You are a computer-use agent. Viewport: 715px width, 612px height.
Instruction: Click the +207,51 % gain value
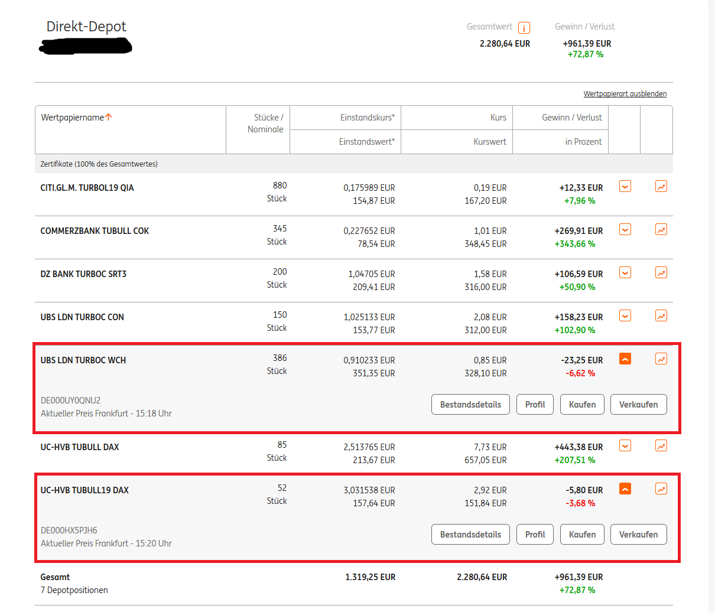[575, 460]
